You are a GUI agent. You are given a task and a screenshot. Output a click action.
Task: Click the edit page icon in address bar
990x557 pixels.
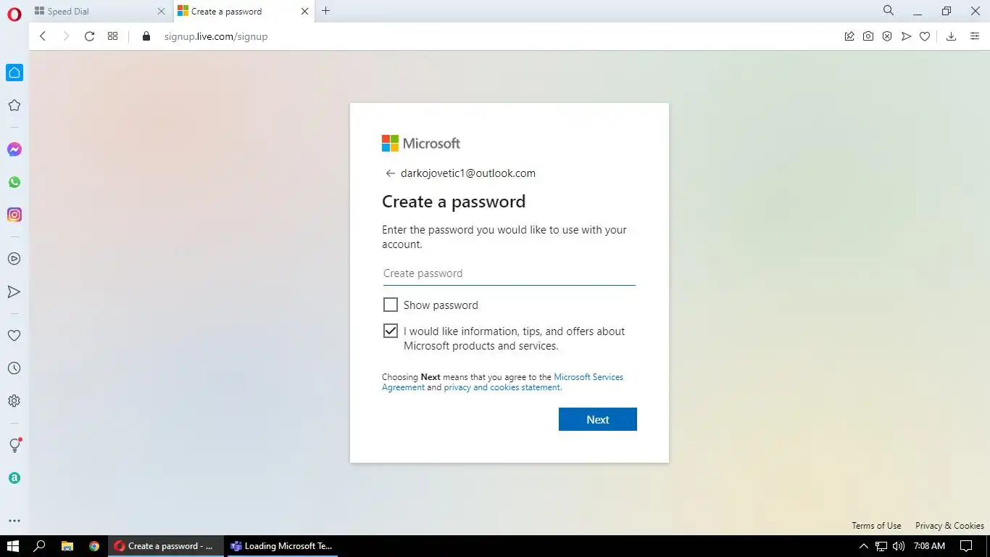click(x=849, y=36)
